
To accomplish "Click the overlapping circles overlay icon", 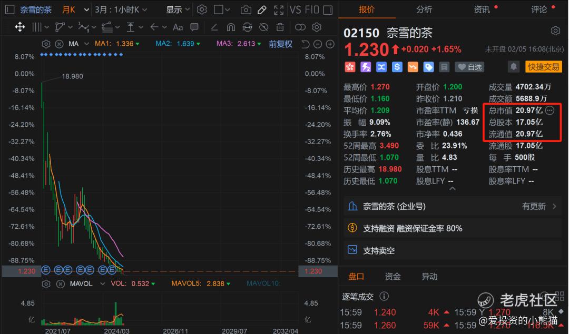I will click(300, 27).
